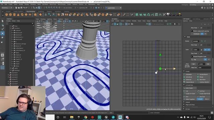Create a polygon torus from the shelf

click(22, 15)
